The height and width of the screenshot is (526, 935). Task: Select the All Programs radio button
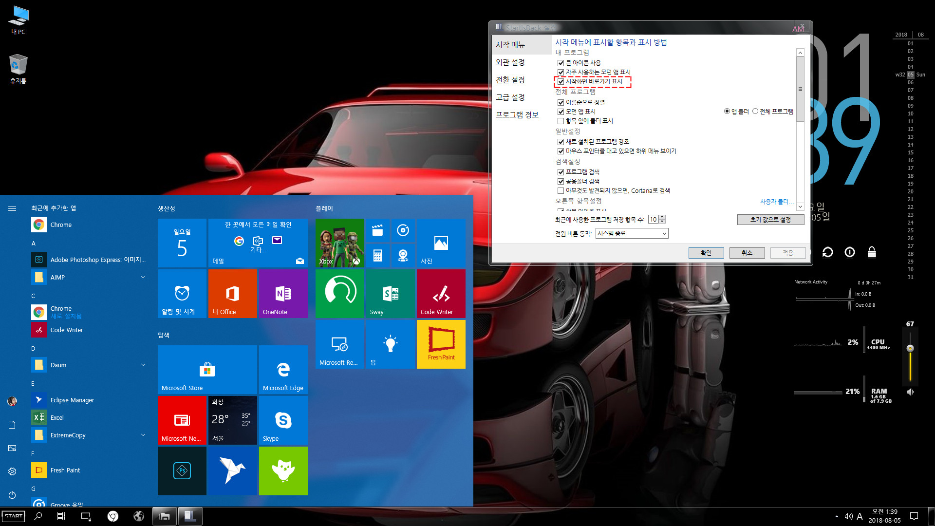click(755, 111)
